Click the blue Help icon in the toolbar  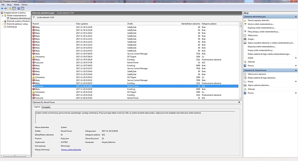(x=19, y=9)
